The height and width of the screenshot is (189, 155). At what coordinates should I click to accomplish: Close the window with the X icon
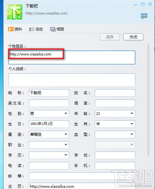[150, 4]
